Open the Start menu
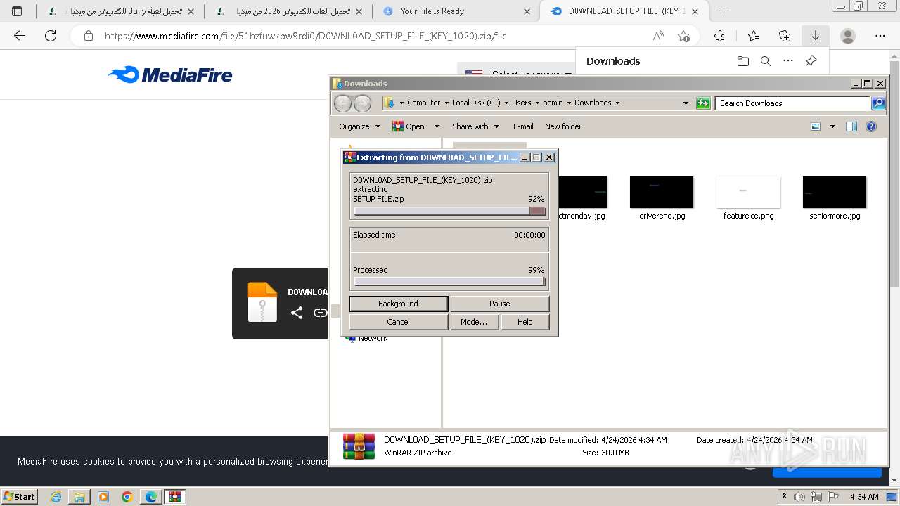900x506 pixels. [20, 497]
